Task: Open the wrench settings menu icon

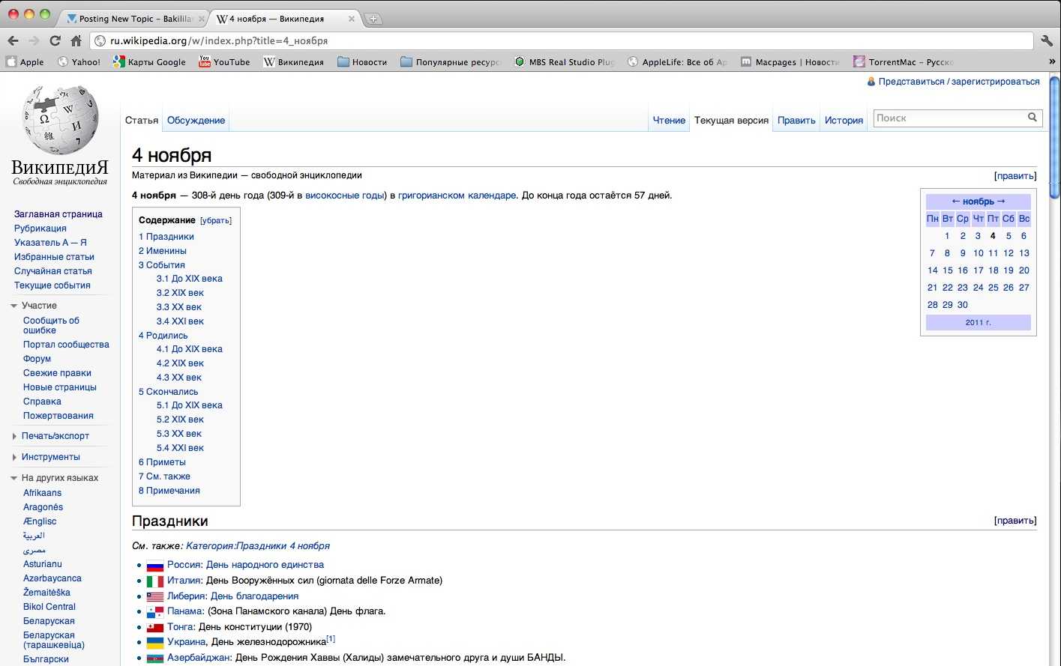Action: click(x=1047, y=41)
